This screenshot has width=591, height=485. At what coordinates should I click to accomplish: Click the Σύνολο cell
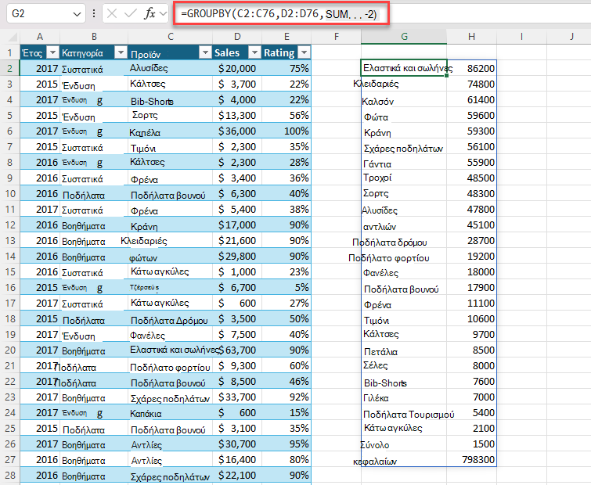404,444
